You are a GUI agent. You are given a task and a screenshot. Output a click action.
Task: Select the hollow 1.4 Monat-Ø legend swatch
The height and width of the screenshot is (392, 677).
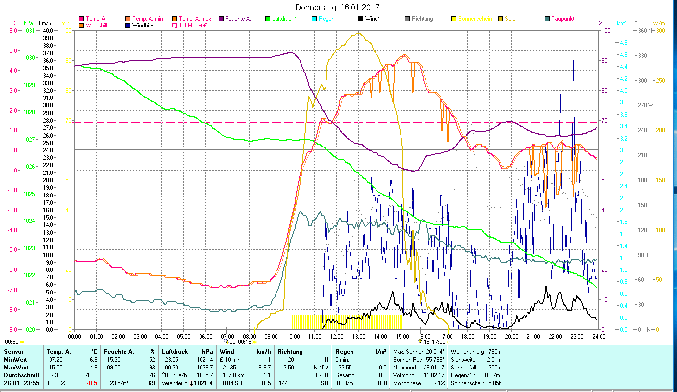[174, 25]
